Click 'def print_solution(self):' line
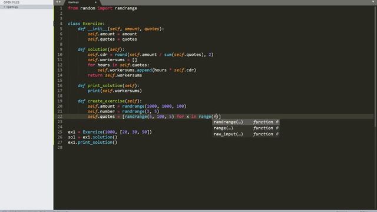The image size is (377, 212). coord(108,85)
